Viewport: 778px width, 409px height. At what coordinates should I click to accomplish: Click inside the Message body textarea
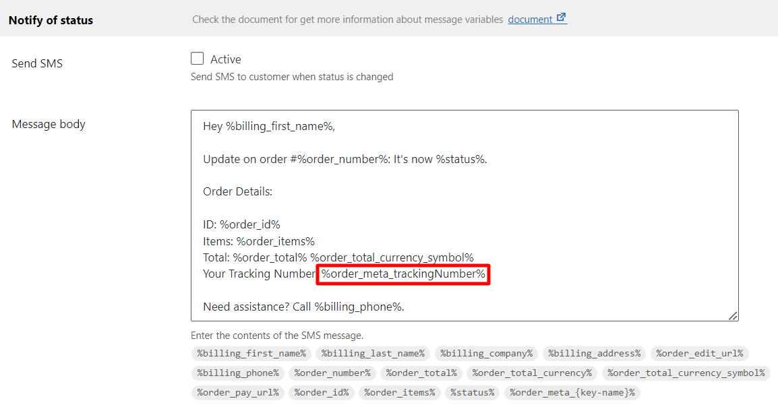point(465,216)
